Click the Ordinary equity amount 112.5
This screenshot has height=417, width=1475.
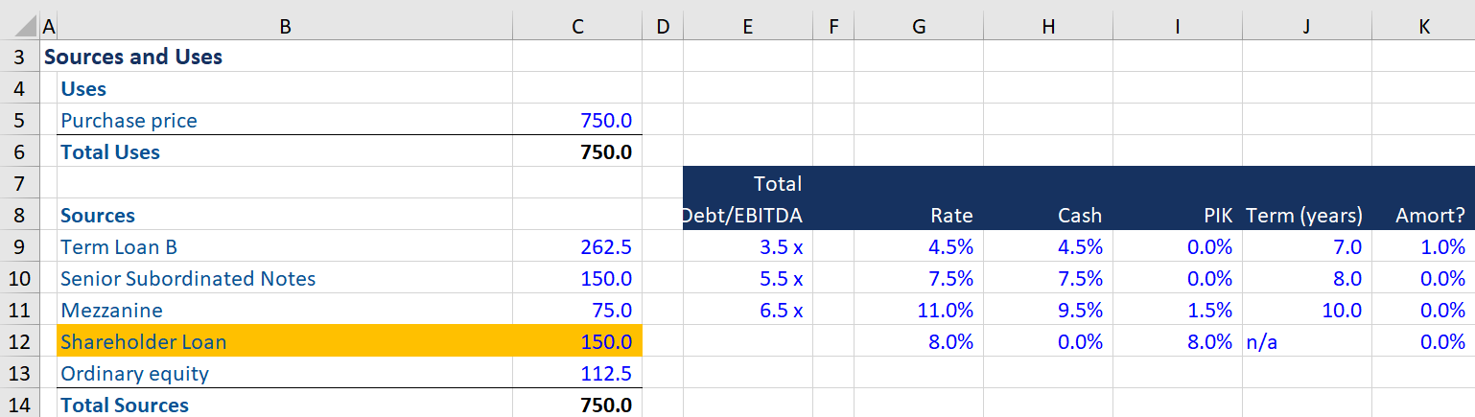[605, 373]
